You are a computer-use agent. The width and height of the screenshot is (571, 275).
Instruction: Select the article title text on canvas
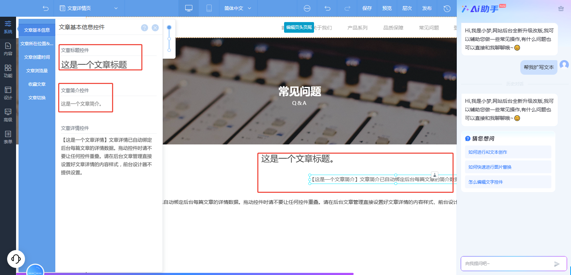[x=298, y=159]
